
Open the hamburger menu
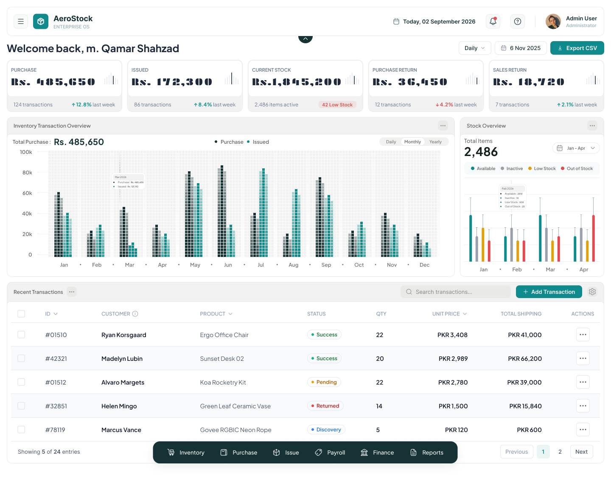click(21, 21)
